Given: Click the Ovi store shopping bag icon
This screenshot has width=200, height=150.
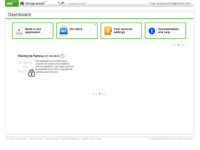Looking at the screenshot, I should [63, 30].
